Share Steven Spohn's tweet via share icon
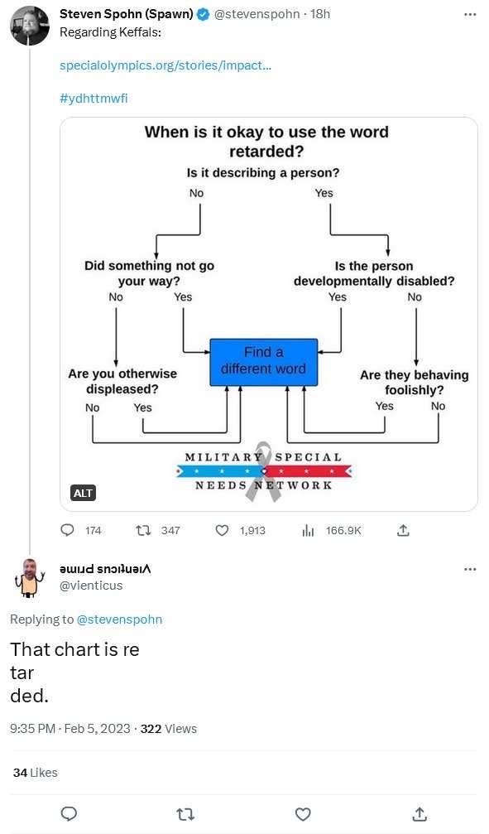 (x=403, y=530)
